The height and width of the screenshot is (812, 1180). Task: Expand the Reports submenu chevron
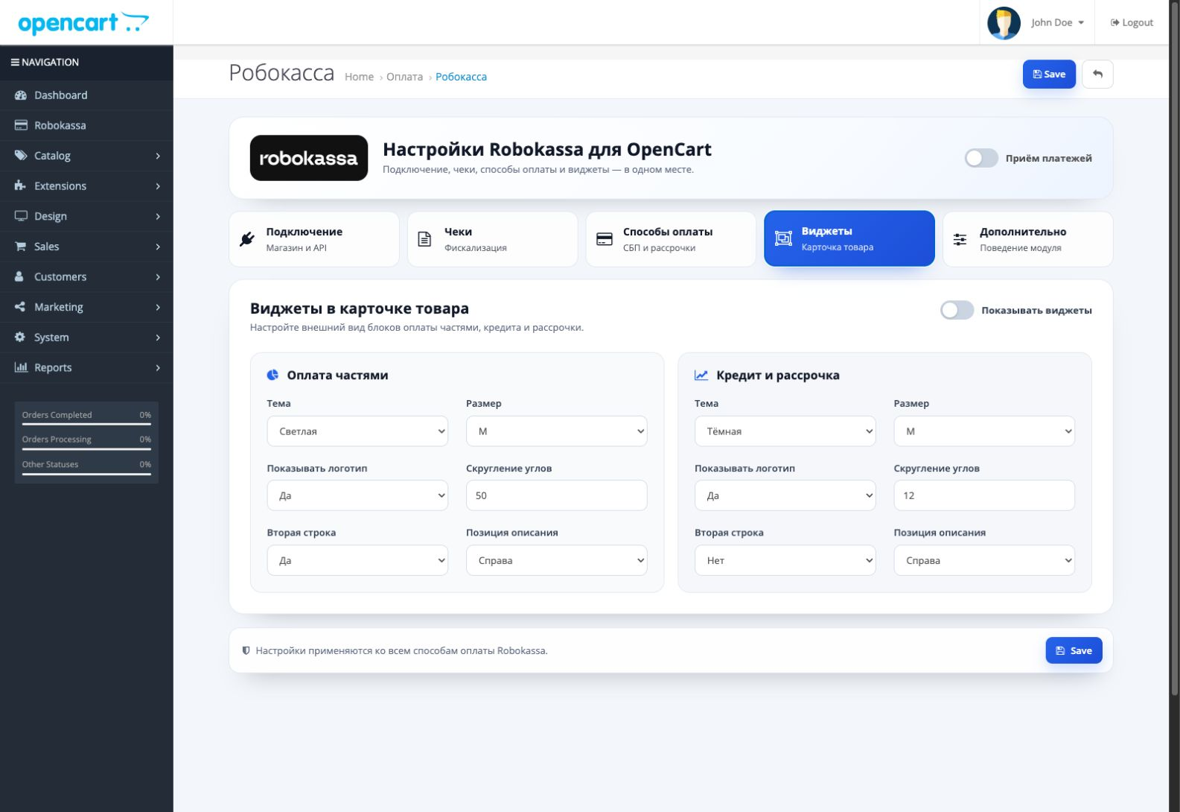click(158, 367)
